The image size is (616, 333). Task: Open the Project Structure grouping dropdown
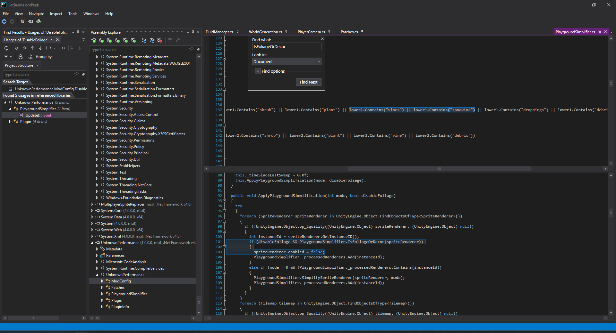point(22,65)
